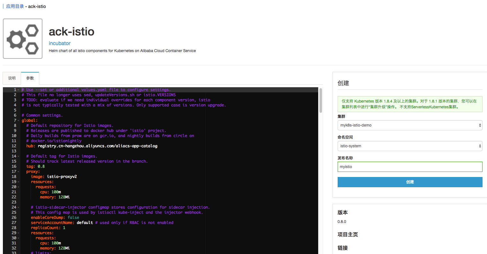Fold the resources: block at line 19
Image resolution: width=487 pixels, height=254 pixels.
(x=19, y=182)
